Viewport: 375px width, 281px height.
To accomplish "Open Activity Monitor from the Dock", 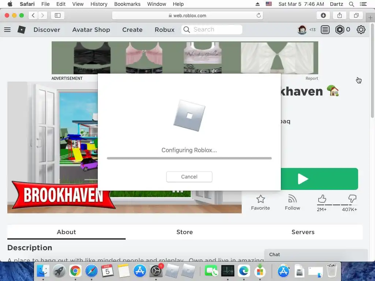I will click(228, 271).
